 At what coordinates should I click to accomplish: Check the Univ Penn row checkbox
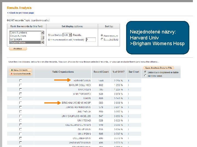[x=21, y=134]
